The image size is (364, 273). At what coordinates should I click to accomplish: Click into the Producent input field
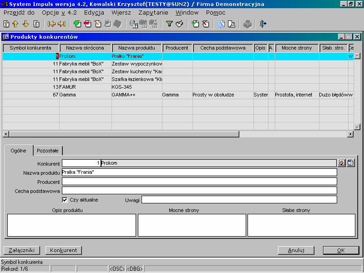click(x=199, y=181)
